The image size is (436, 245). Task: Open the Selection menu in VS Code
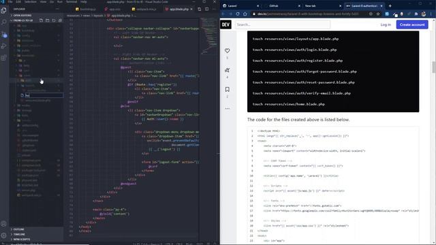point(30,1)
